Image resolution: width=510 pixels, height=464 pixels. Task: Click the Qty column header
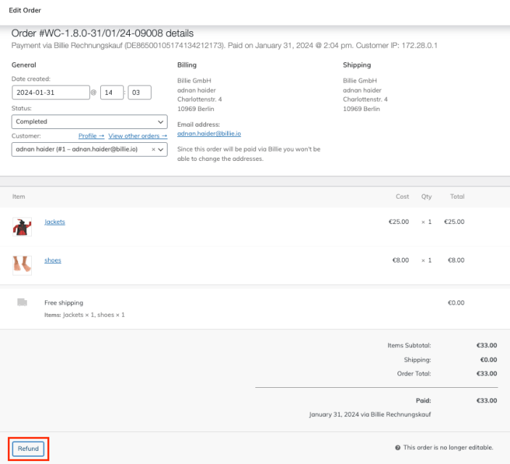coord(426,196)
